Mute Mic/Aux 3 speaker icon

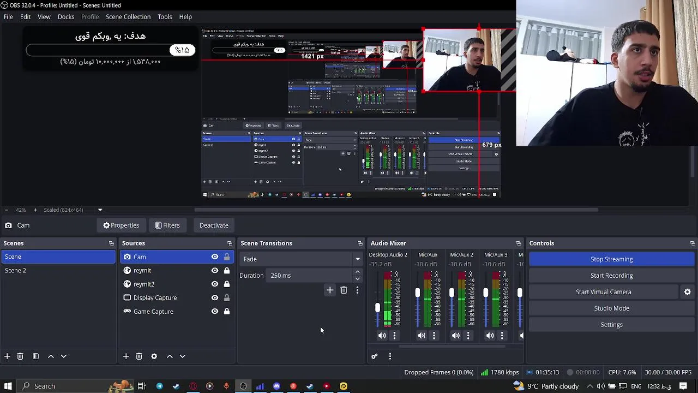[x=490, y=336]
